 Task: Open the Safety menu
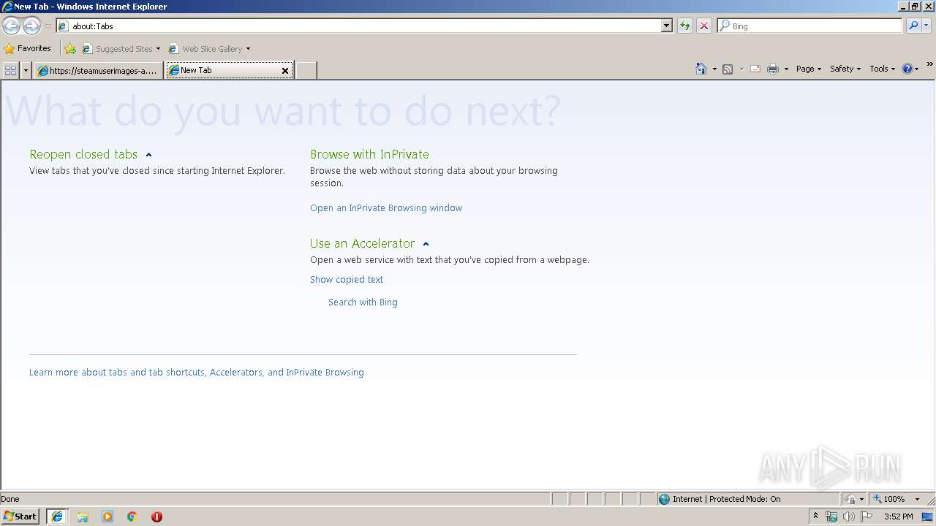click(x=845, y=69)
